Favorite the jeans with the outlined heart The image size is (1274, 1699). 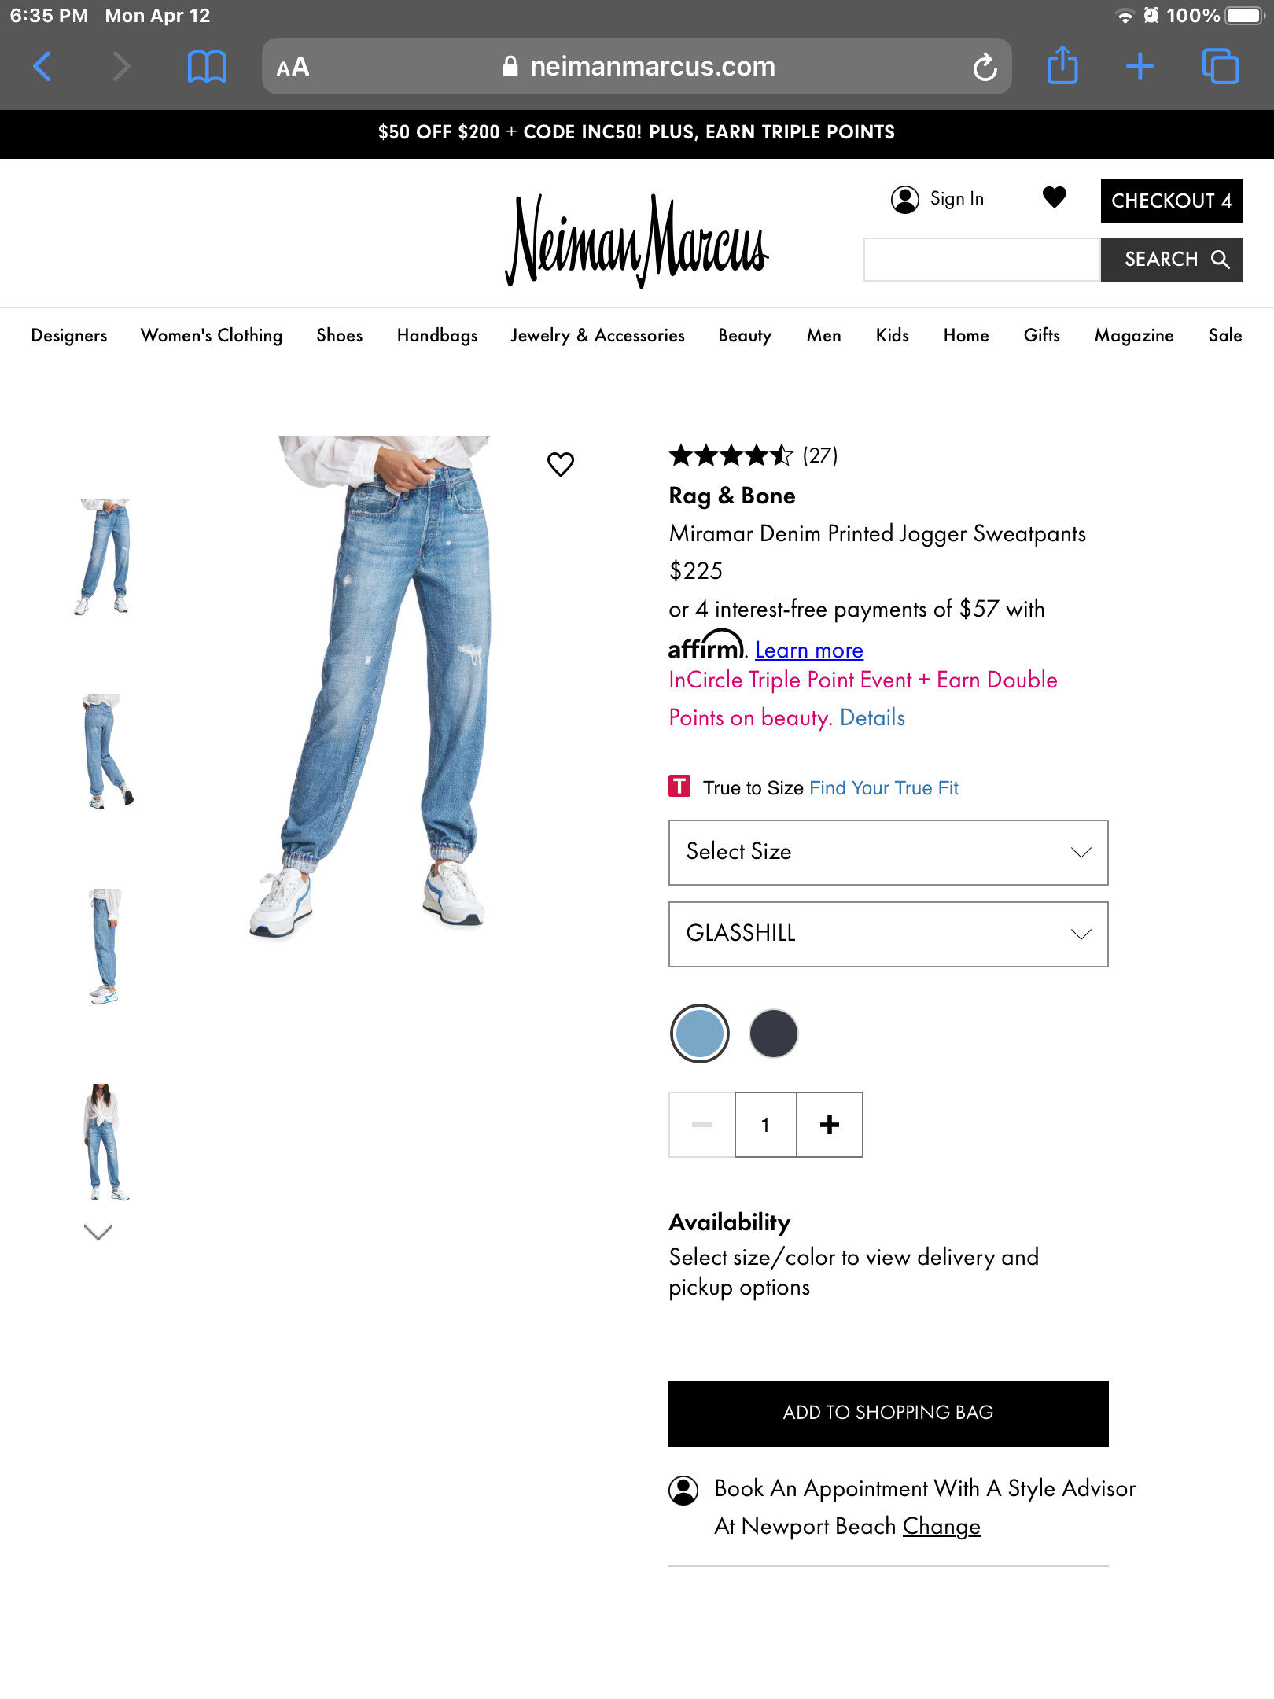tap(561, 464)
